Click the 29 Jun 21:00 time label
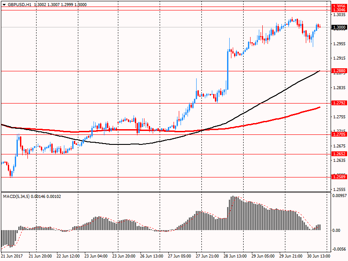The height and width of the screenshot is (261, 348). pos(291,256)
